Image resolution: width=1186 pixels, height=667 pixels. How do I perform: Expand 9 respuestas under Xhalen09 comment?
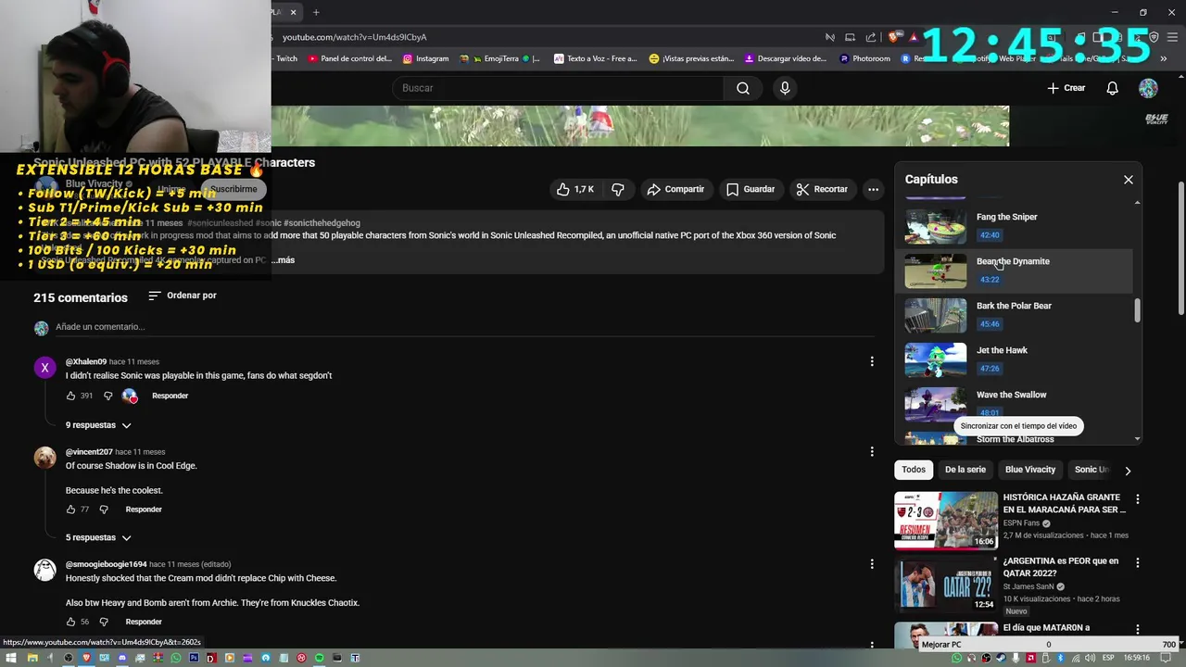point(98,425)
